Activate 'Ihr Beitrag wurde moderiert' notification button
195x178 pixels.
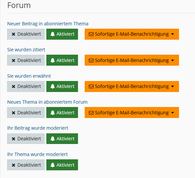click(62, 139)
